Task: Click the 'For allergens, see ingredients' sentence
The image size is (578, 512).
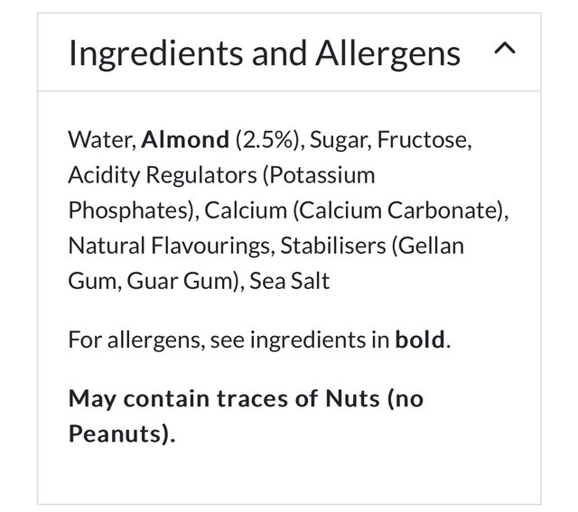Action: pyautogui.click(x=229, y=340)
